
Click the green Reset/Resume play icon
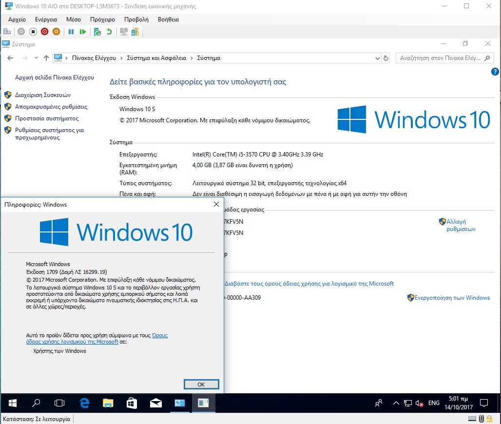tap(83, 32)
